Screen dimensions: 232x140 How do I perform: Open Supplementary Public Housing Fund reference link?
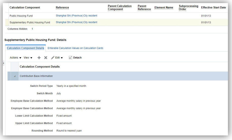point(76,22)
